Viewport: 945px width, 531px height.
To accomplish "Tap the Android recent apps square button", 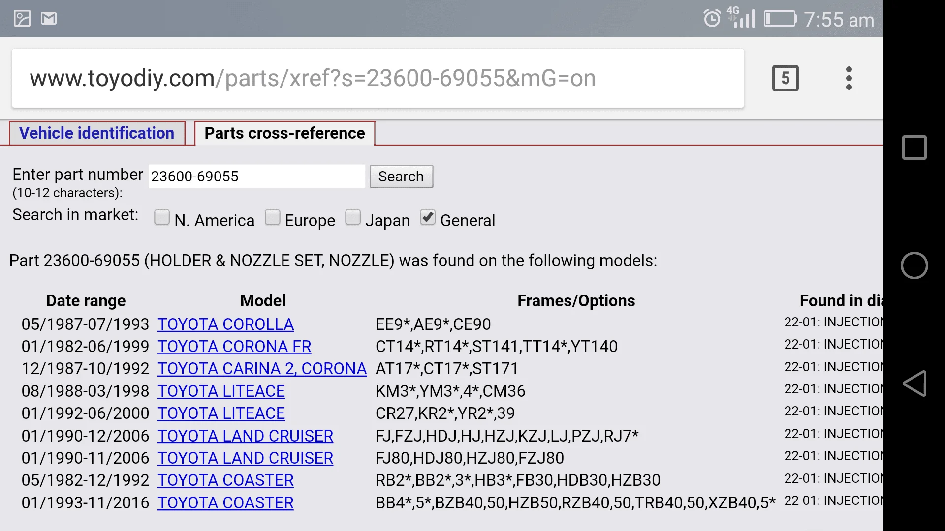I will click(x=914, y=147).
